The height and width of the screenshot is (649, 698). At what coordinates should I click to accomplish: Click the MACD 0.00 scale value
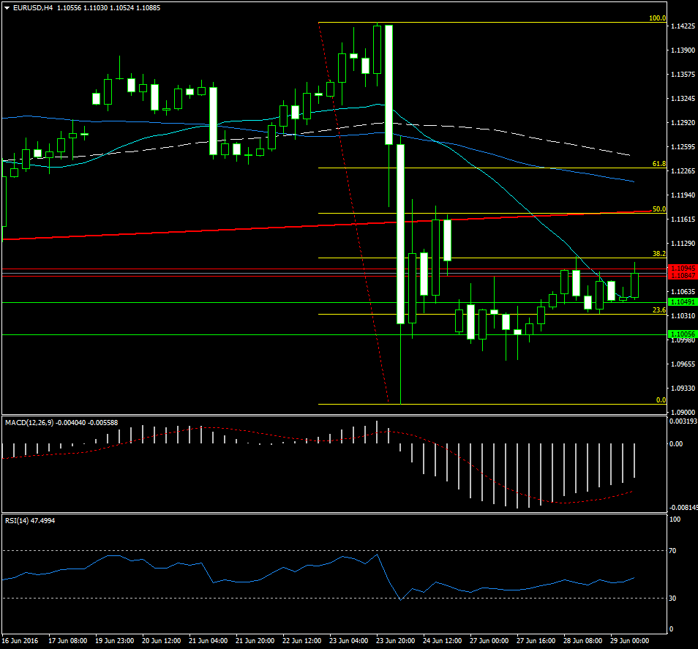tap(677, 443)
